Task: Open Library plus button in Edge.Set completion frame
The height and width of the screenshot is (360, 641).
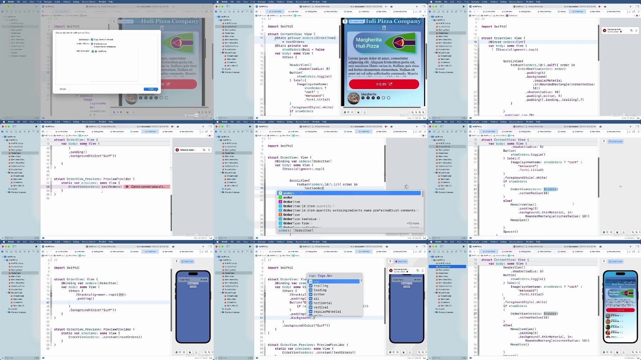Action: pos(417,246)
